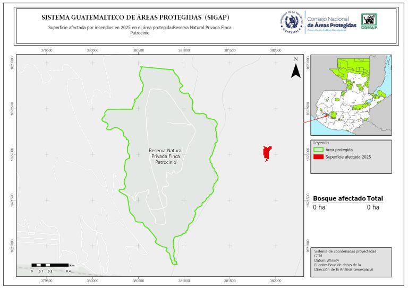
Task: Click the scale bar in kilometers
Action: point(49,264)
